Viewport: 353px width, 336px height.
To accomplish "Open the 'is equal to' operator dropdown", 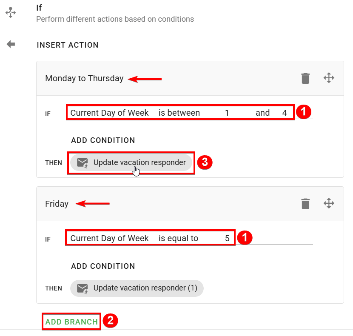I will pos(178,238).
